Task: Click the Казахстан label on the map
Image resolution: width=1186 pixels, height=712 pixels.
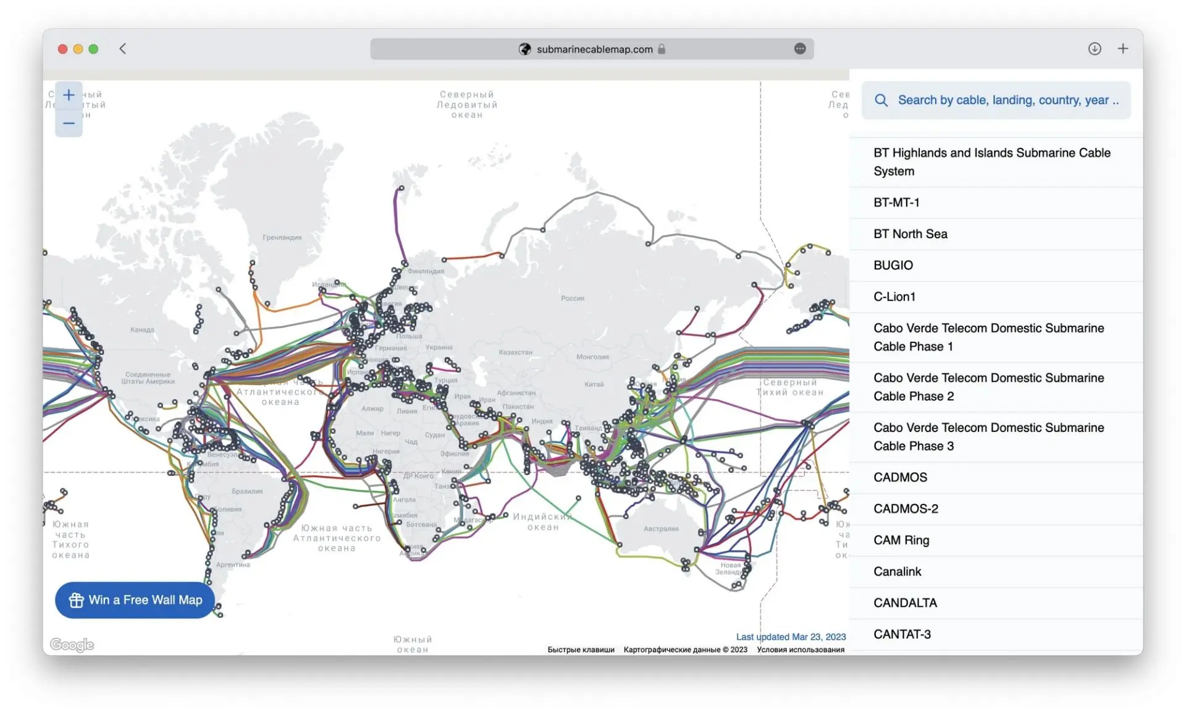Action: coord(515,352)
